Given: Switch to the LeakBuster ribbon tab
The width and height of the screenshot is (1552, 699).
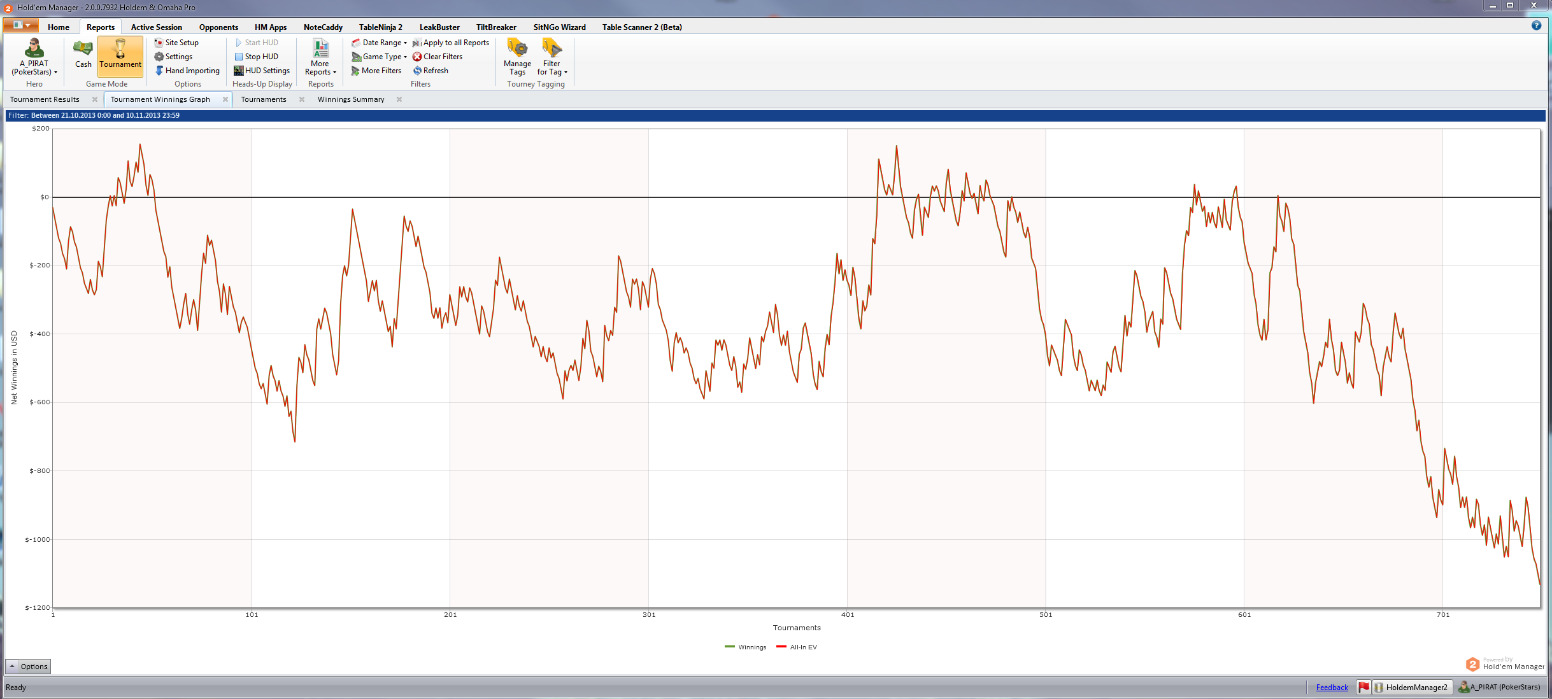Looking at the screenshot, I should (x=439, y=27).
